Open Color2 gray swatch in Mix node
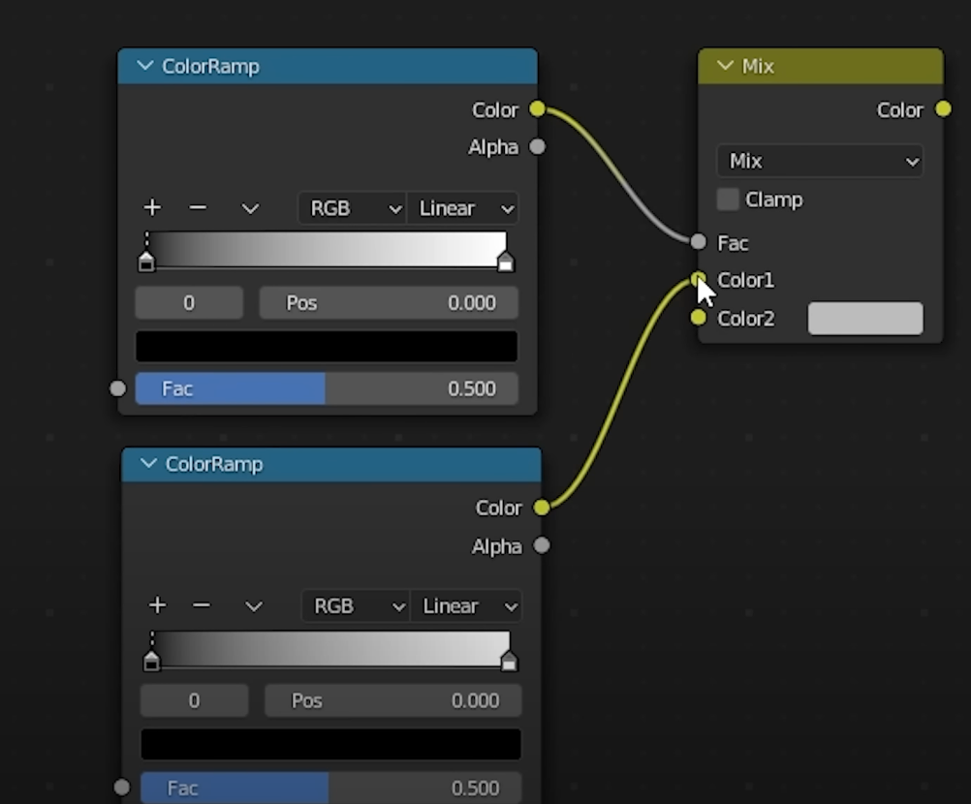Viewport: 971px width, 804px height. pos(865,318)
